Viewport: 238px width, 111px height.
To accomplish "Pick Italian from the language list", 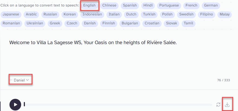I will point(114,14).
